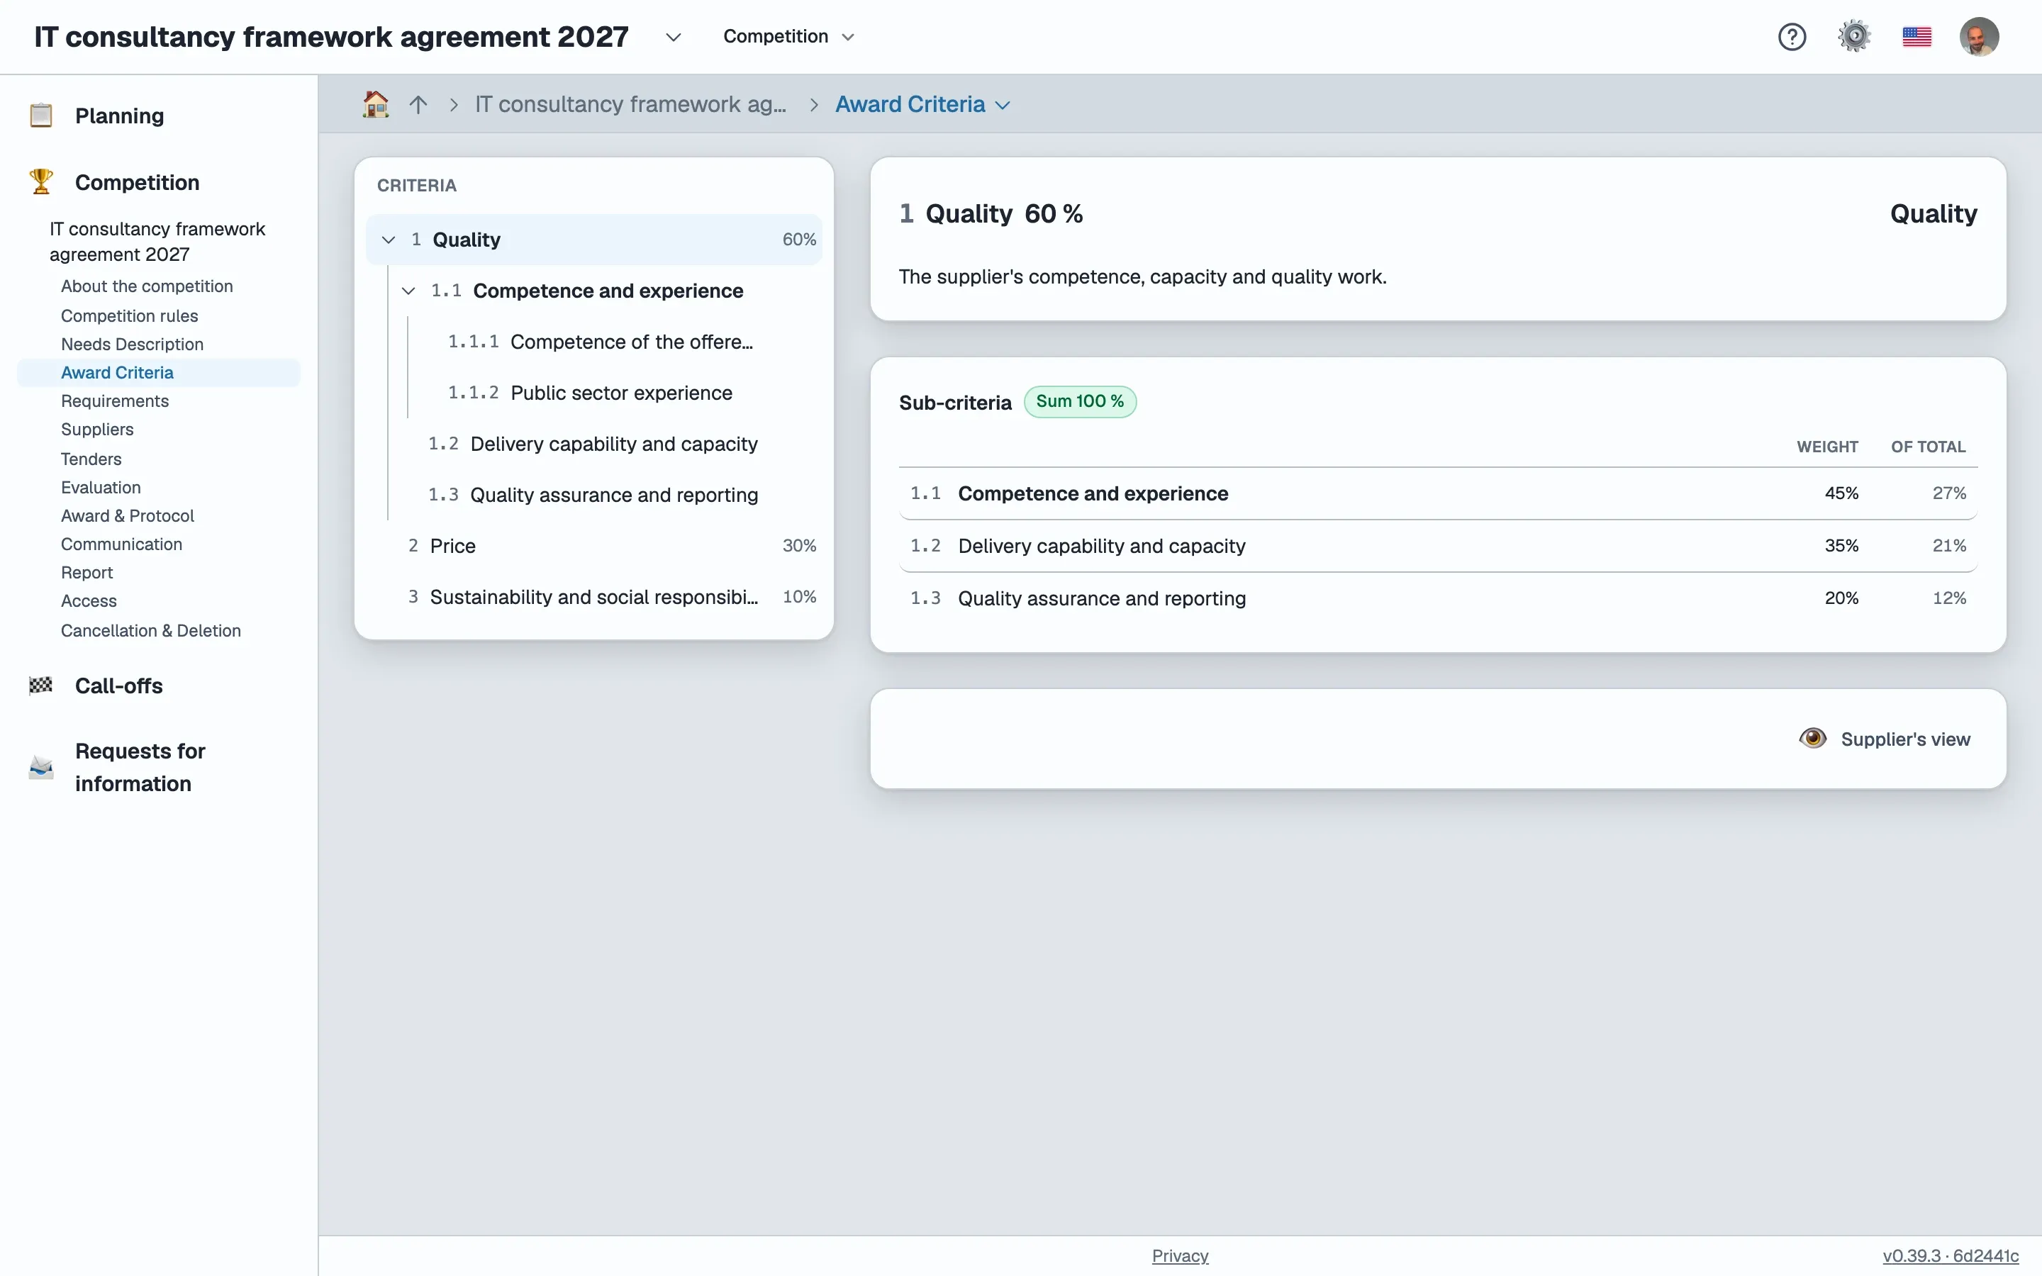Select 3 Sustainability and social responsibility criterion
Image resolution: width=2042 pixels, height=1276 pixels.
tap(594, 597)
